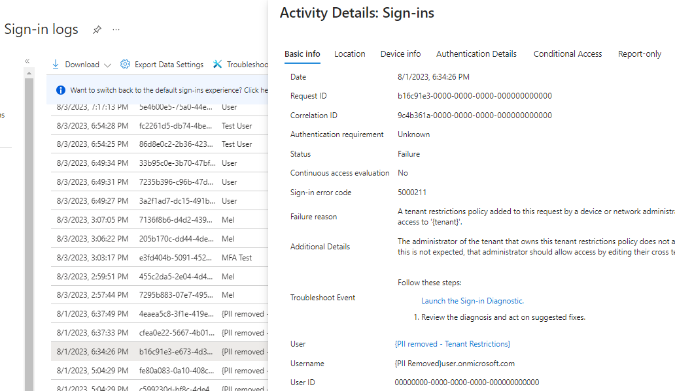This screenshot has width=675, height=391.
Task: Click the blue info icon in banner
Action: tap(61, 90)
